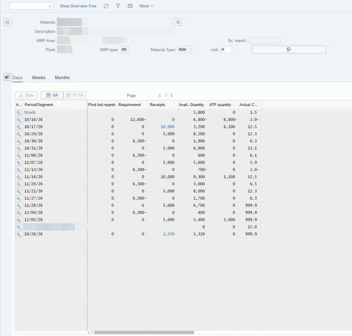Click the envelope mail icon
Image resolution: width=352 pixels, height=336 pixels.
point(130,6)
